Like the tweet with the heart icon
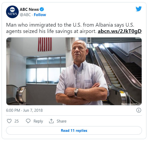 (9, 121)
